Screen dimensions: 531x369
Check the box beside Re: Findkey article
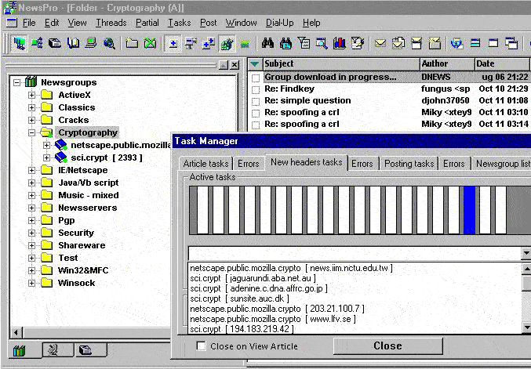255,89
